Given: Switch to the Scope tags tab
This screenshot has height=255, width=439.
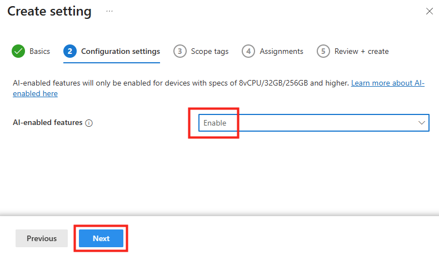Looking at the screenshot, I should [209, 51].
